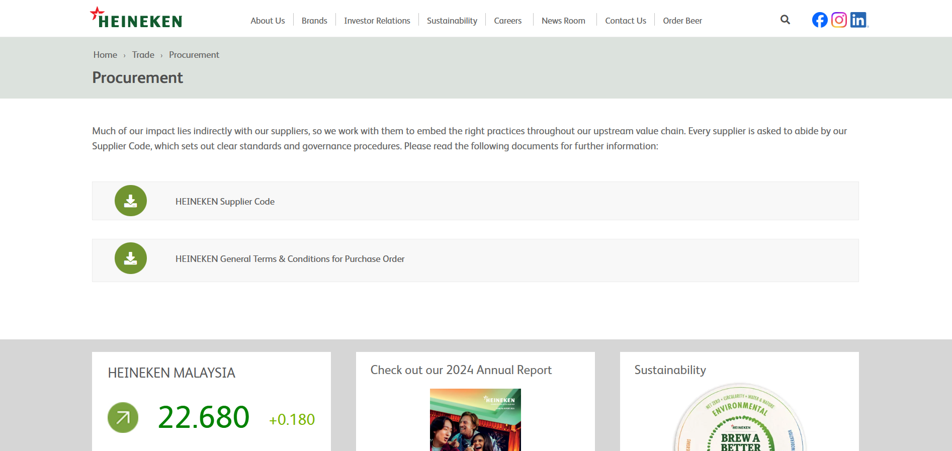Viewport: 952px width, 451px height.
Task: Click download icon for Supplier Code
Action: [131, 201]
